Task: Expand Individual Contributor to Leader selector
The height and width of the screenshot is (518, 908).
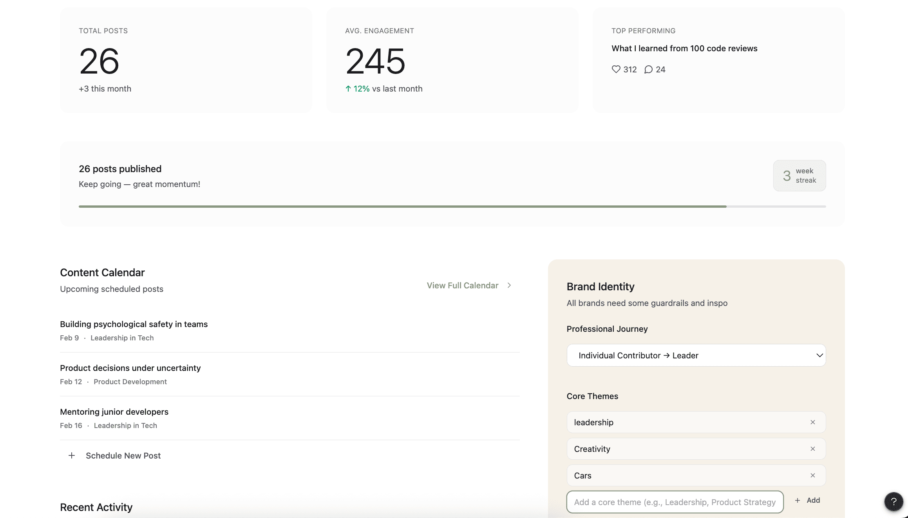Action: click(x=696, y=355)
